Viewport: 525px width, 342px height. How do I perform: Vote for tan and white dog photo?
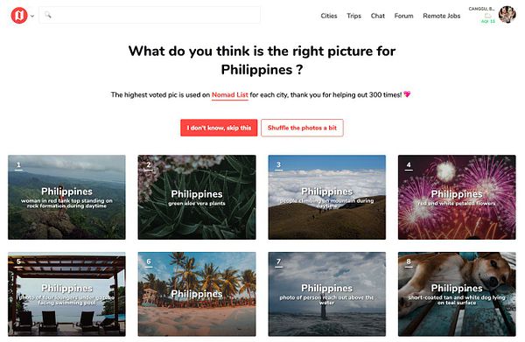click(457, 294)
